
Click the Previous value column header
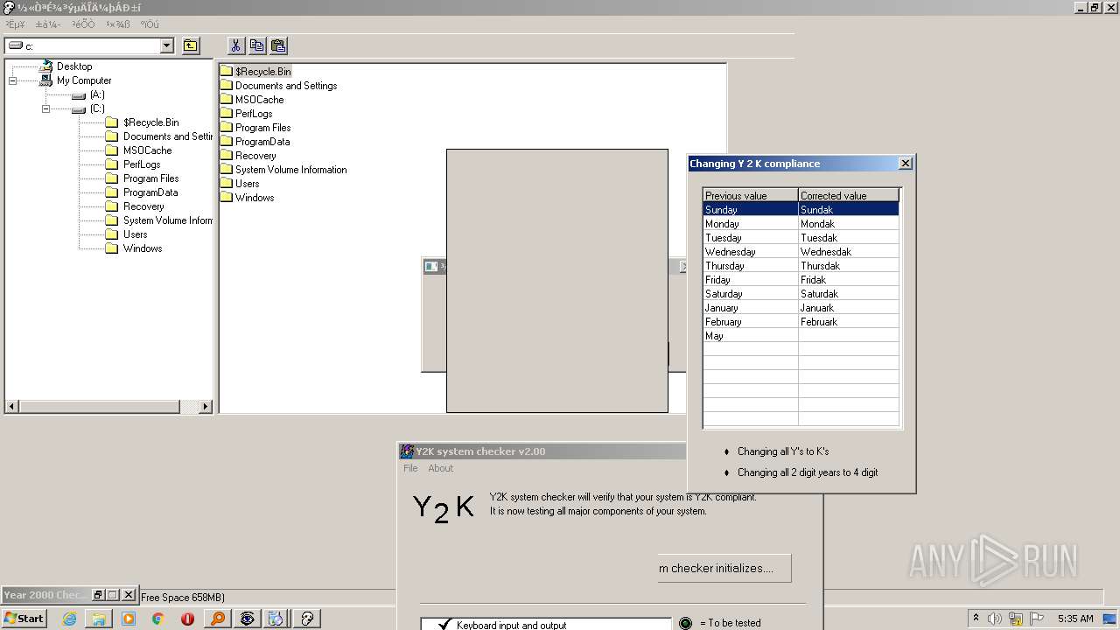(x=751, y=195)
